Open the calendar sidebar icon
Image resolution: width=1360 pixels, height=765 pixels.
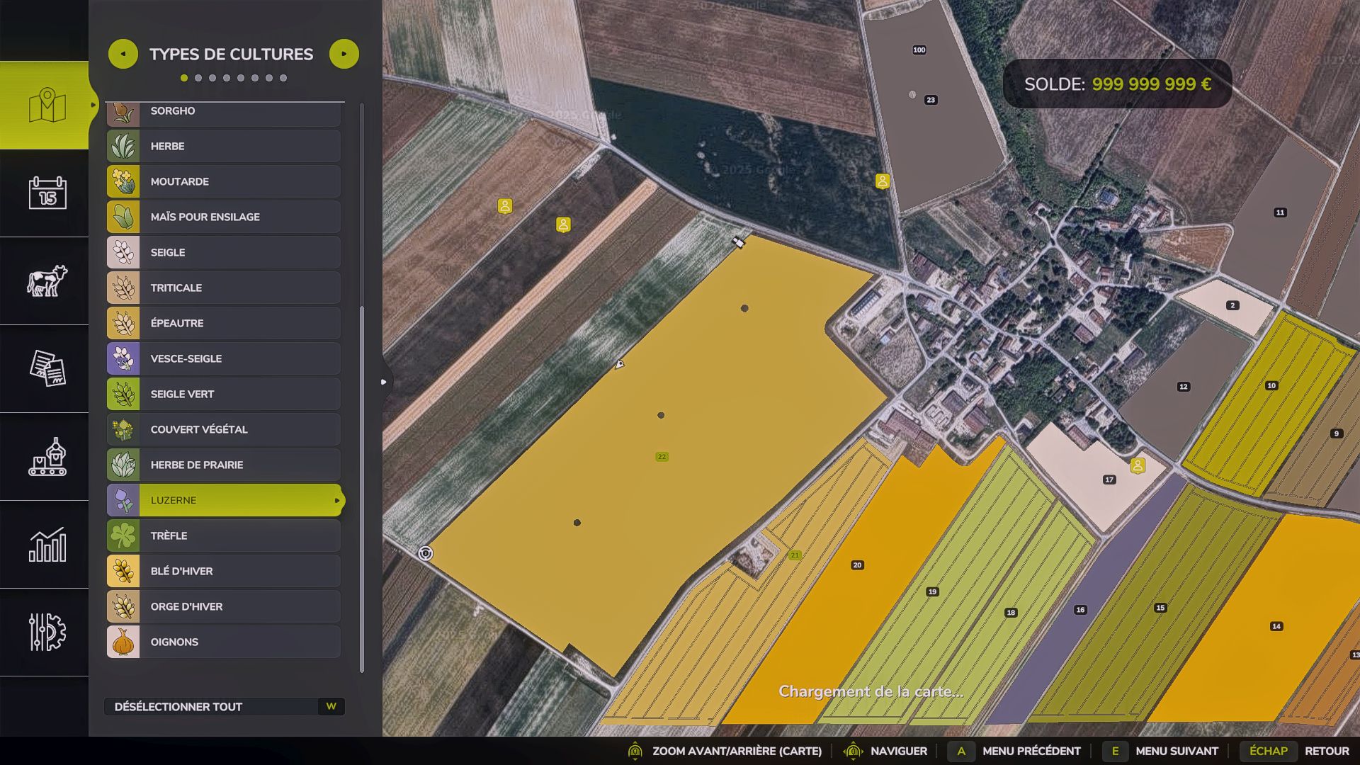click(x=47, y=193)
